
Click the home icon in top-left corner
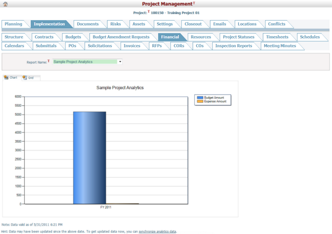(5, 4)
